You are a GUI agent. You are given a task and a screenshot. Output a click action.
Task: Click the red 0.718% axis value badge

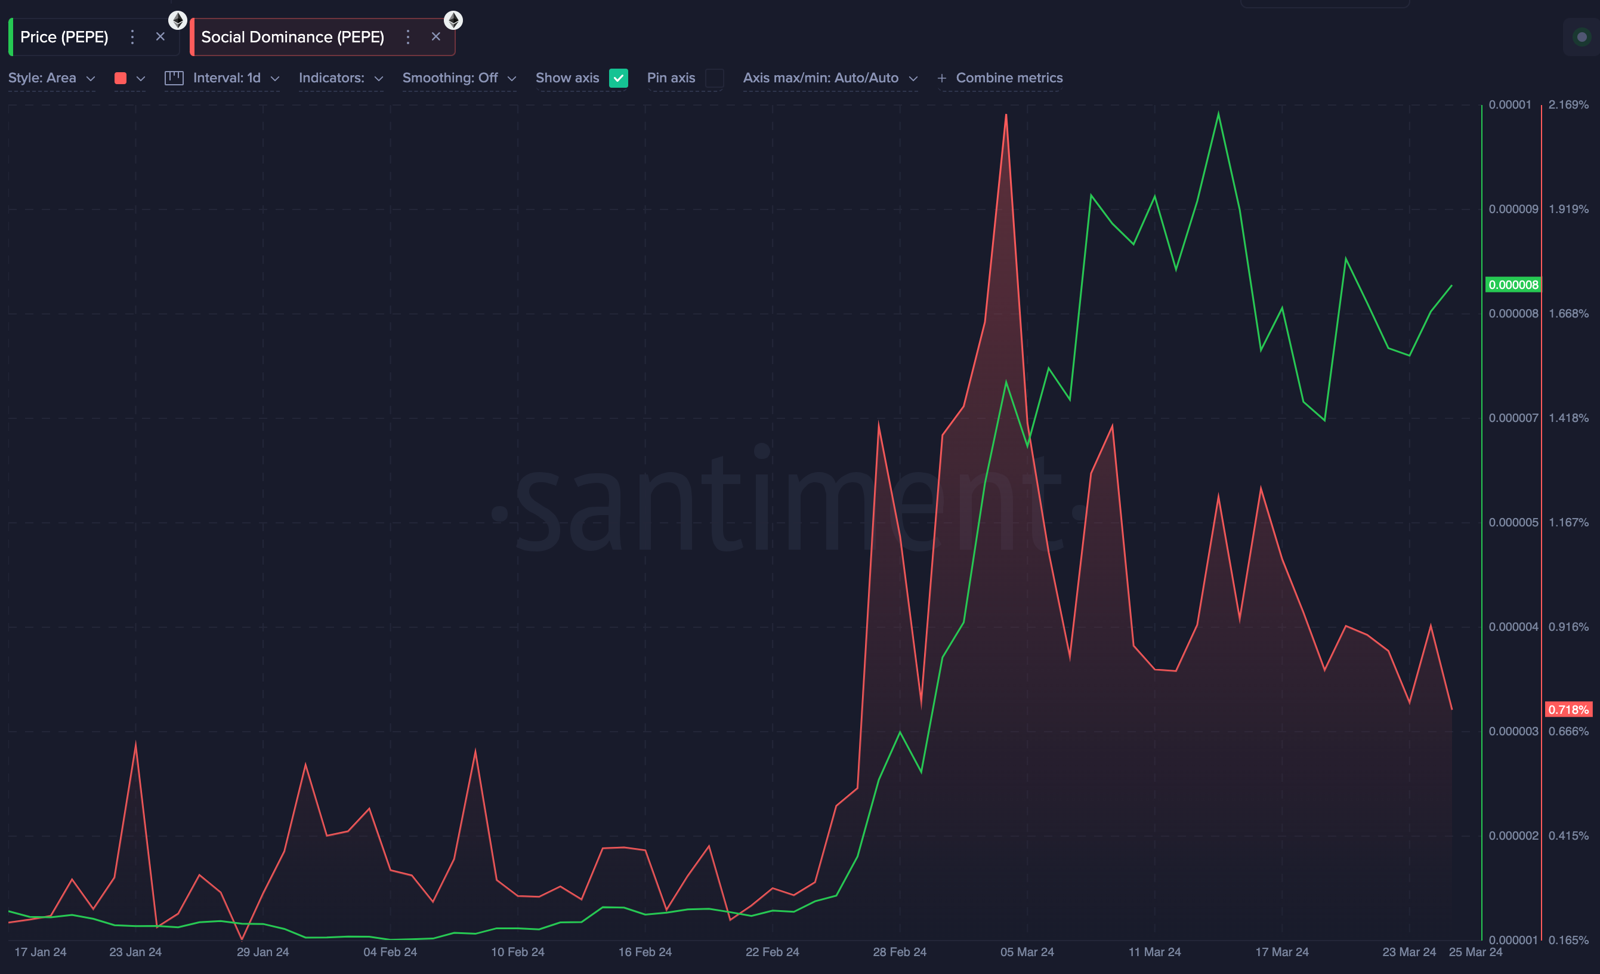(1569, 710)
